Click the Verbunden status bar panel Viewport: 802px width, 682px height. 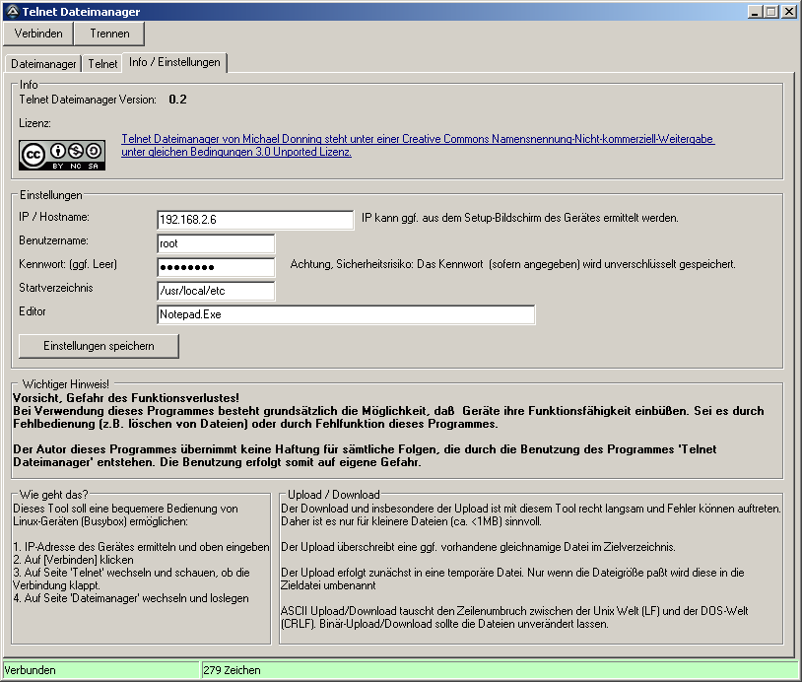click(100, 670)
